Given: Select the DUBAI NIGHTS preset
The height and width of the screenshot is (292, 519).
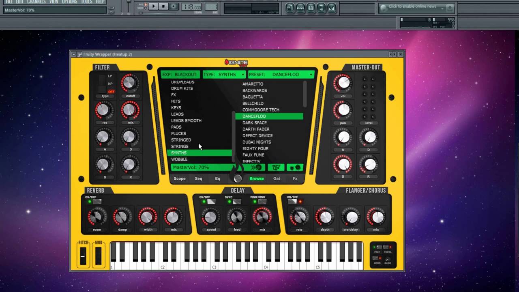Looking at the screenshot, I should (x=257, y=142).
